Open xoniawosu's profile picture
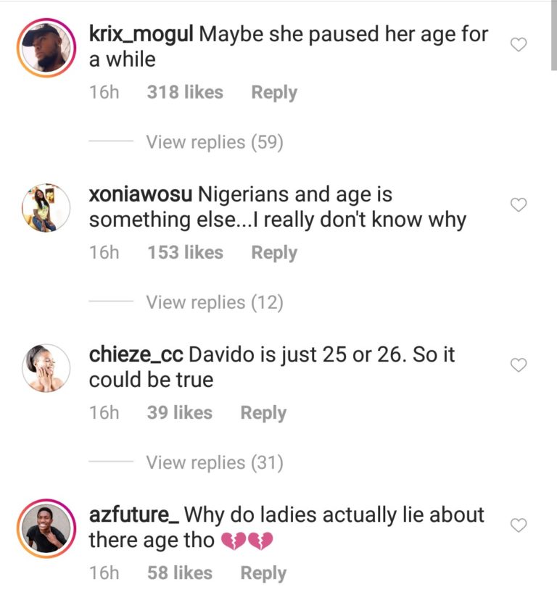This screenshot has height=608, width=557. [x=46, y=208]
